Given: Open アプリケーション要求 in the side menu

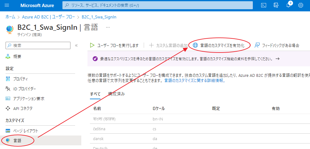Looking at the screenshot, I should tap(29, 99).
